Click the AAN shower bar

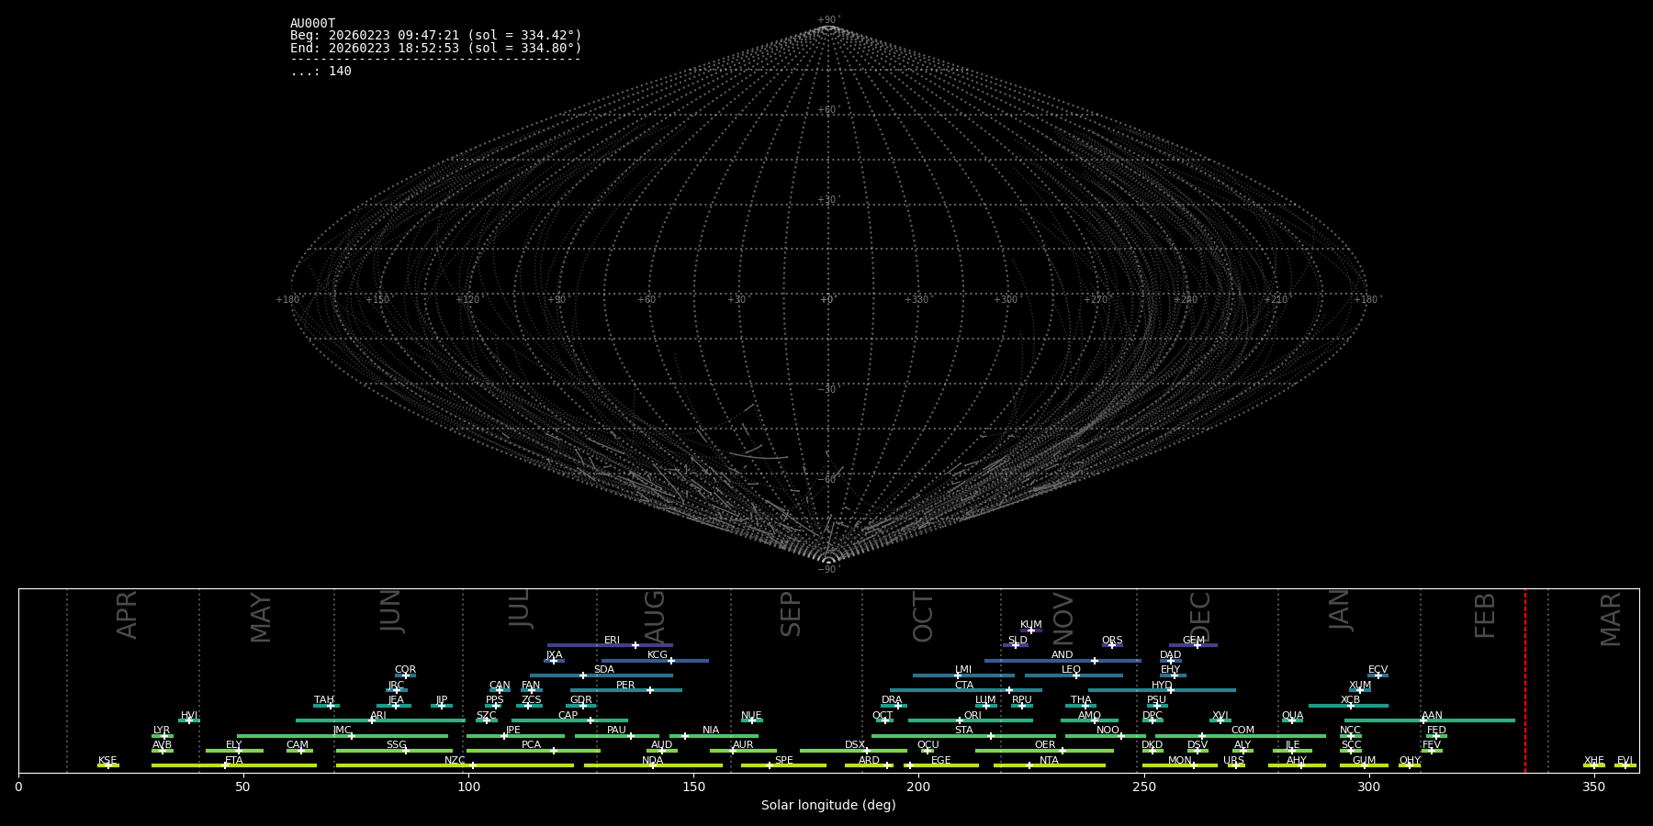click(1430, 720)
